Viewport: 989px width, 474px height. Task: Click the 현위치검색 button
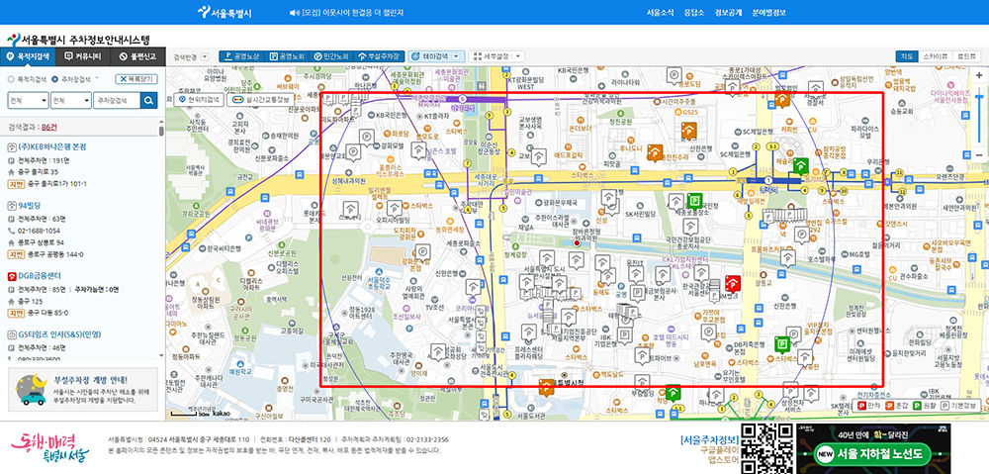(200, 99)
